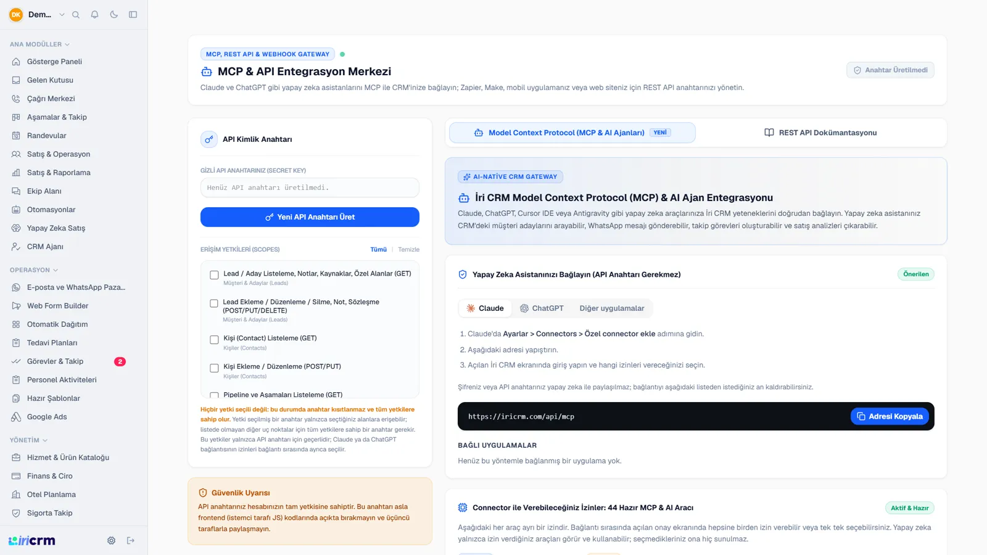987x555 pixels.
Task: Check Pipeline ve Aşamaları Listeleme scope
Action: (x=214, y=395)
